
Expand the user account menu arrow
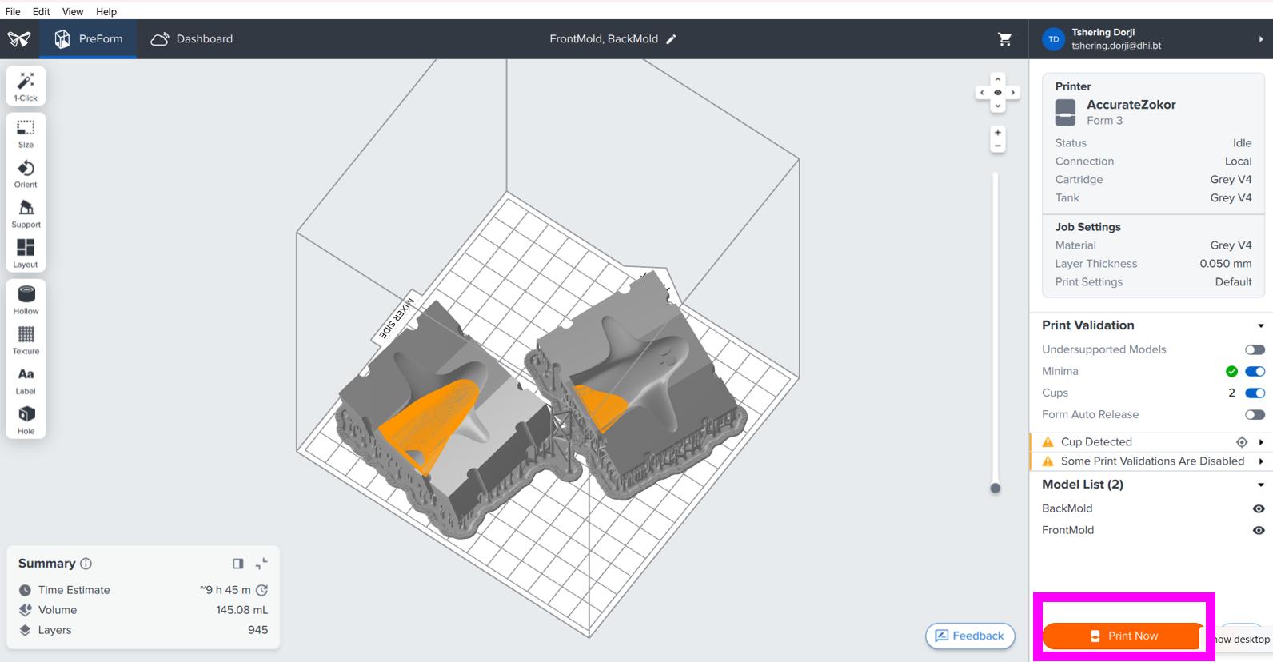tap(1261, 39)
